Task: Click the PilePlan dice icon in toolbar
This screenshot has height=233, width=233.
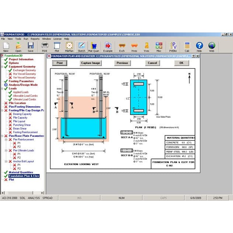Action: 69,46
